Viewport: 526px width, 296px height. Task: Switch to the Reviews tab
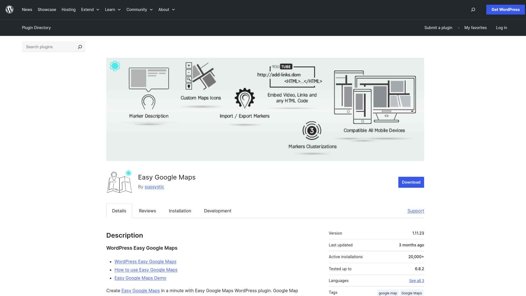(147, 211)
